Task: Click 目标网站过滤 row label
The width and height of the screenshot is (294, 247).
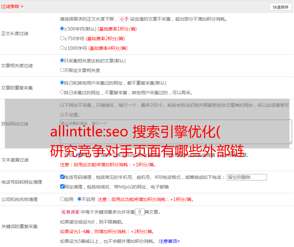Action: pyautogui.click(x=15, y=124)
